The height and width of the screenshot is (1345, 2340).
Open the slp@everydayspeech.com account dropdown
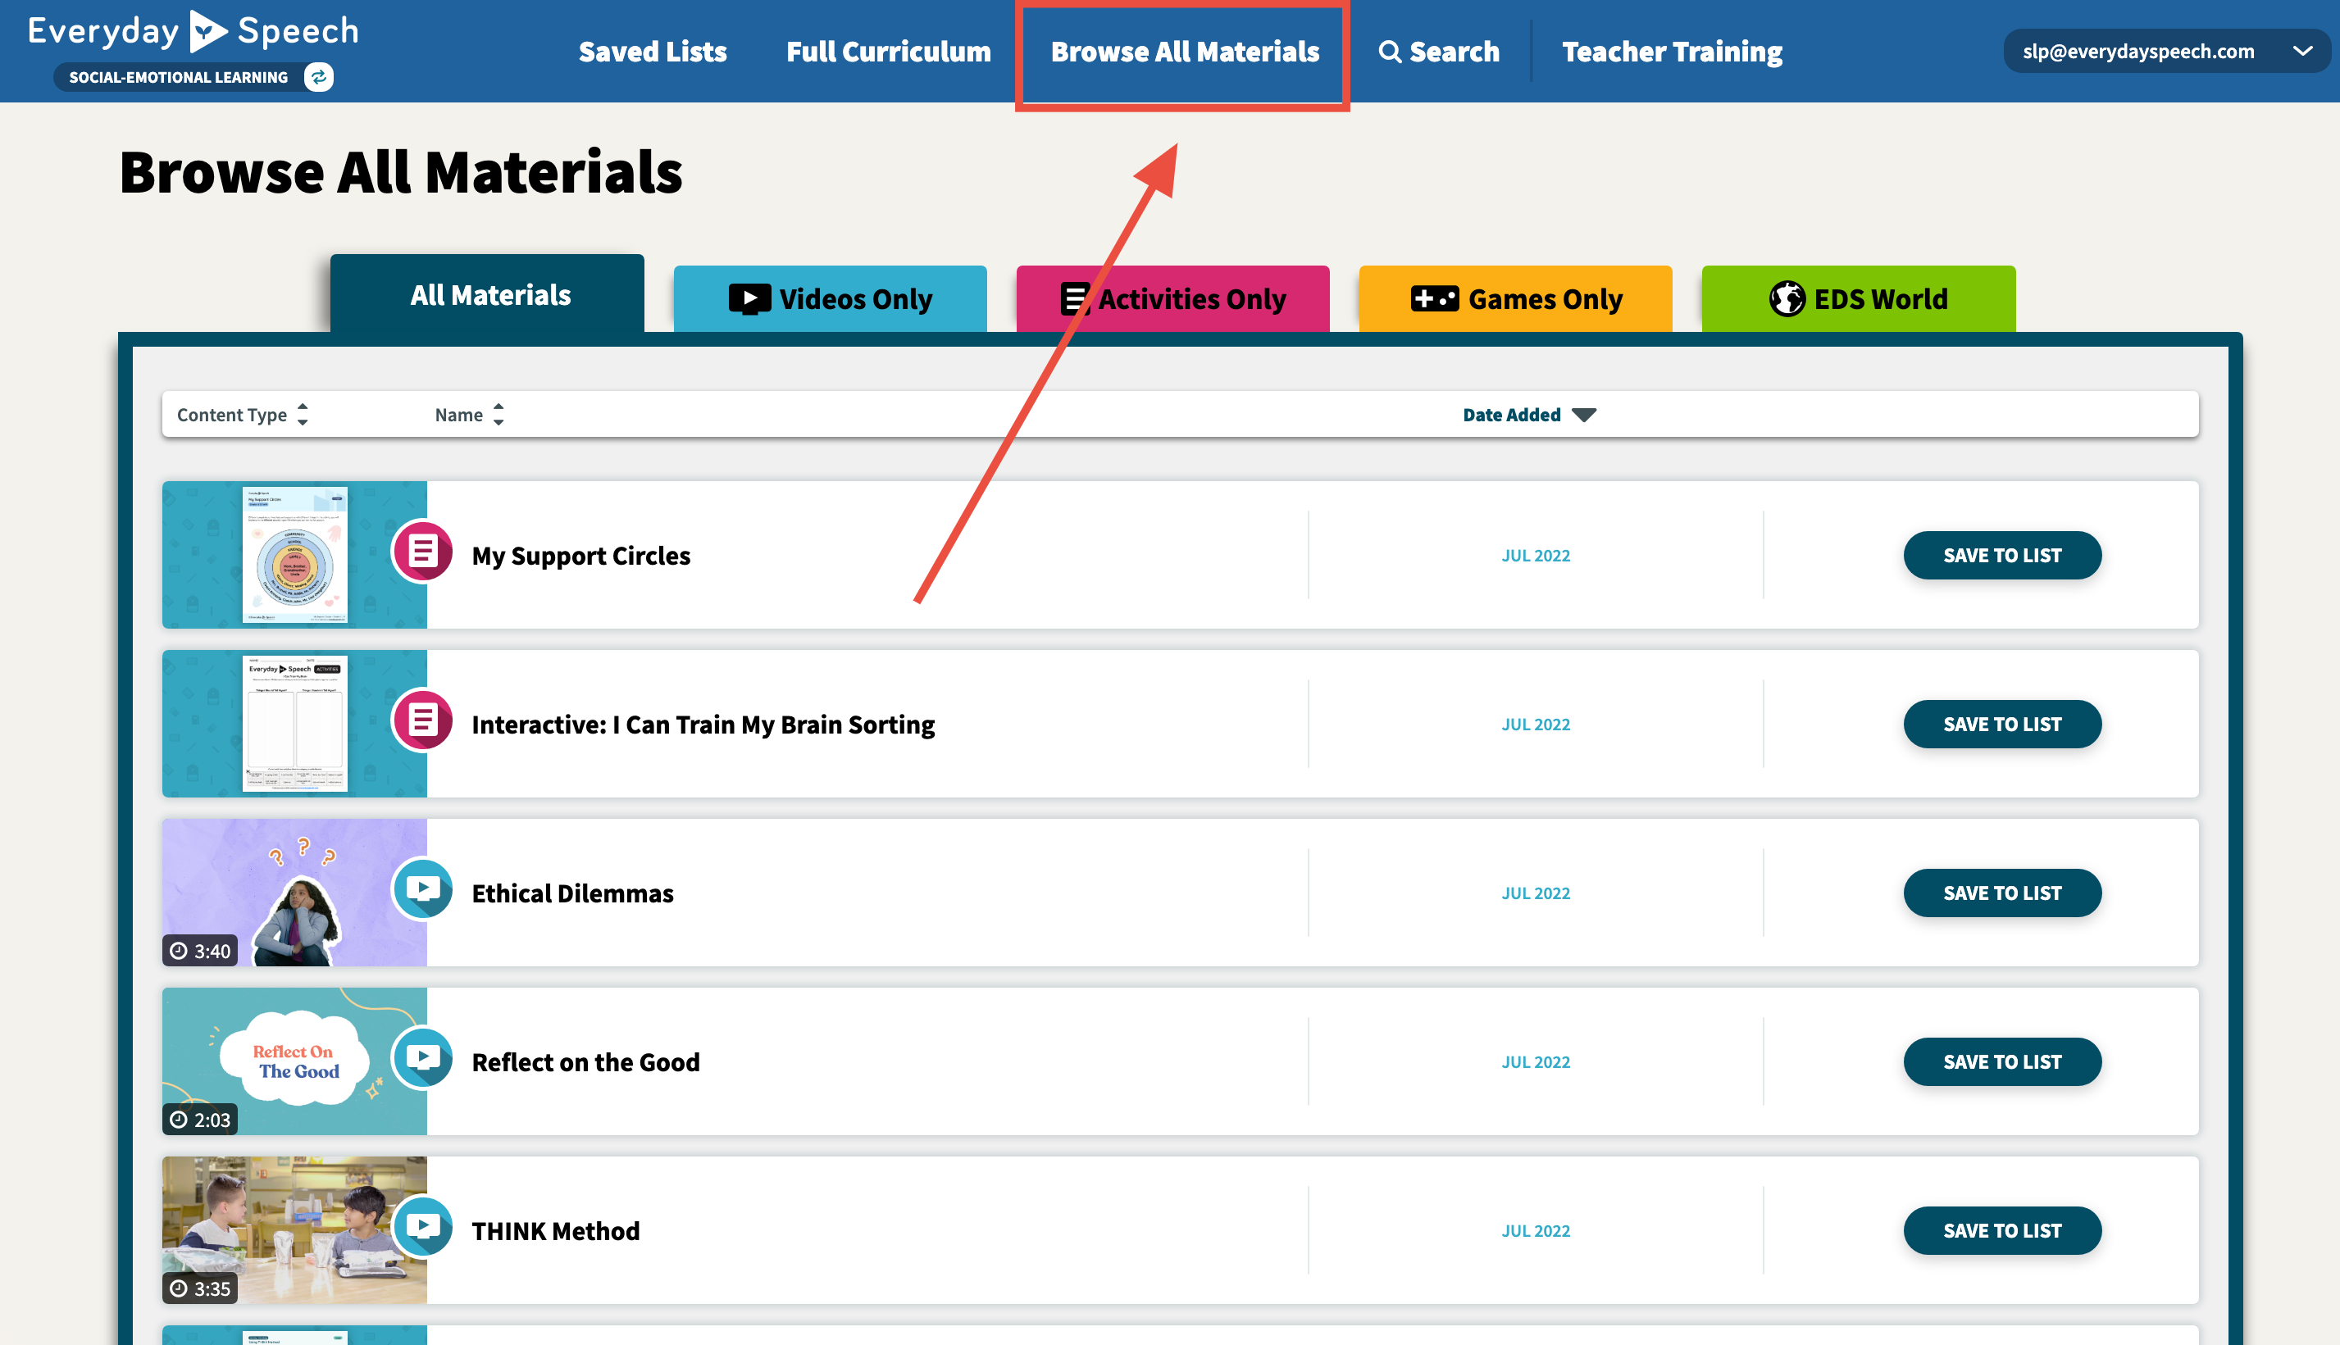[x=2166, y=52]
